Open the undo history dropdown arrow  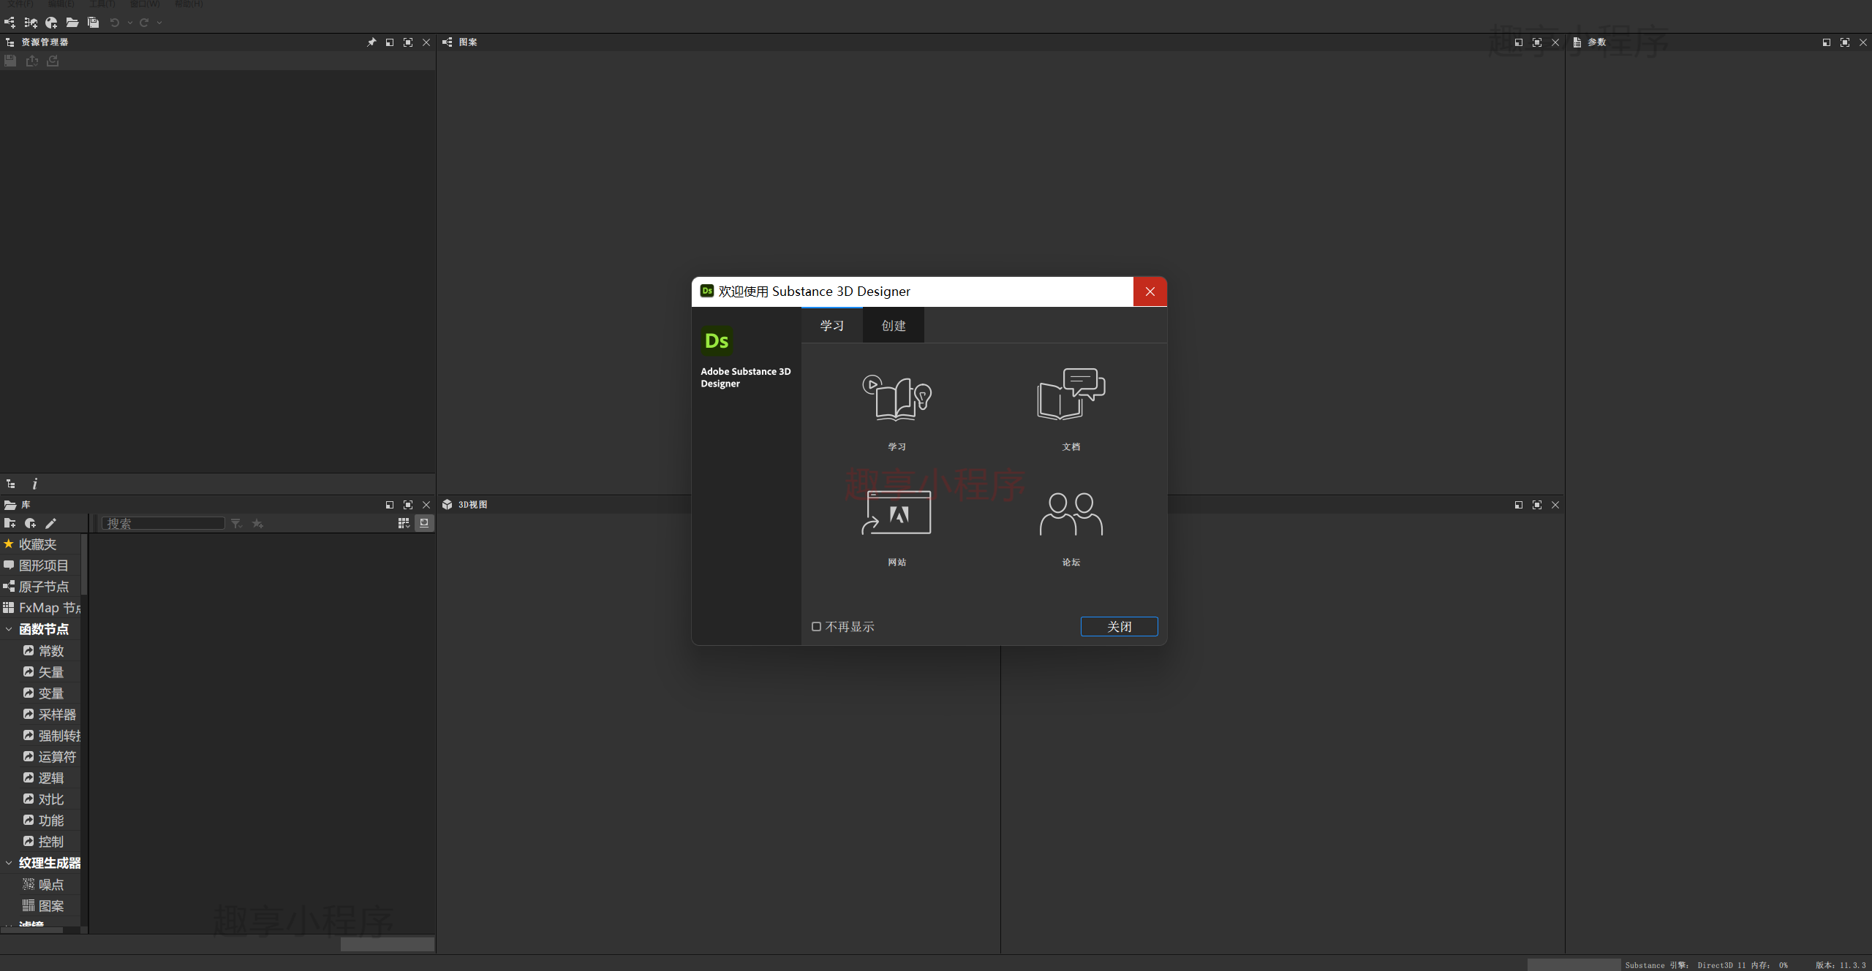tap(130, 23)
